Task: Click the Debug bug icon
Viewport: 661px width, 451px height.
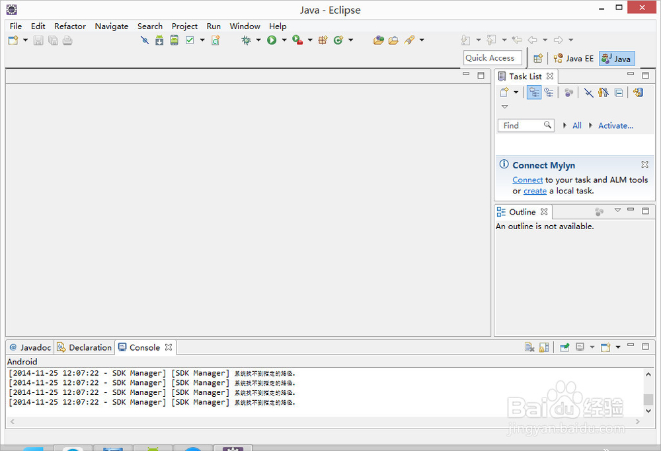Action: (x=246, y=40)
